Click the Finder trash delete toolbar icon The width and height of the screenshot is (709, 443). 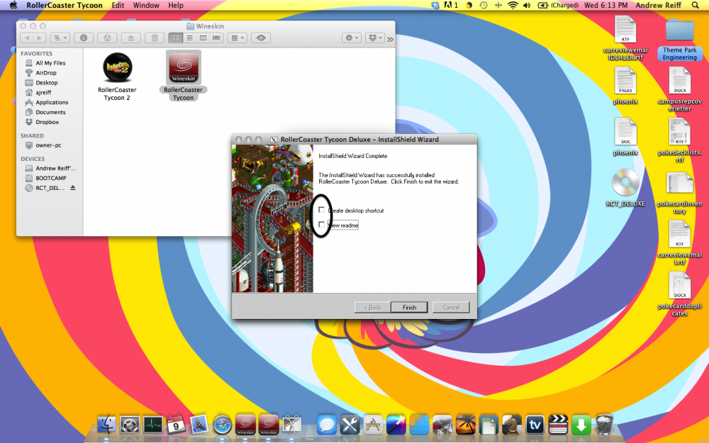156,38
